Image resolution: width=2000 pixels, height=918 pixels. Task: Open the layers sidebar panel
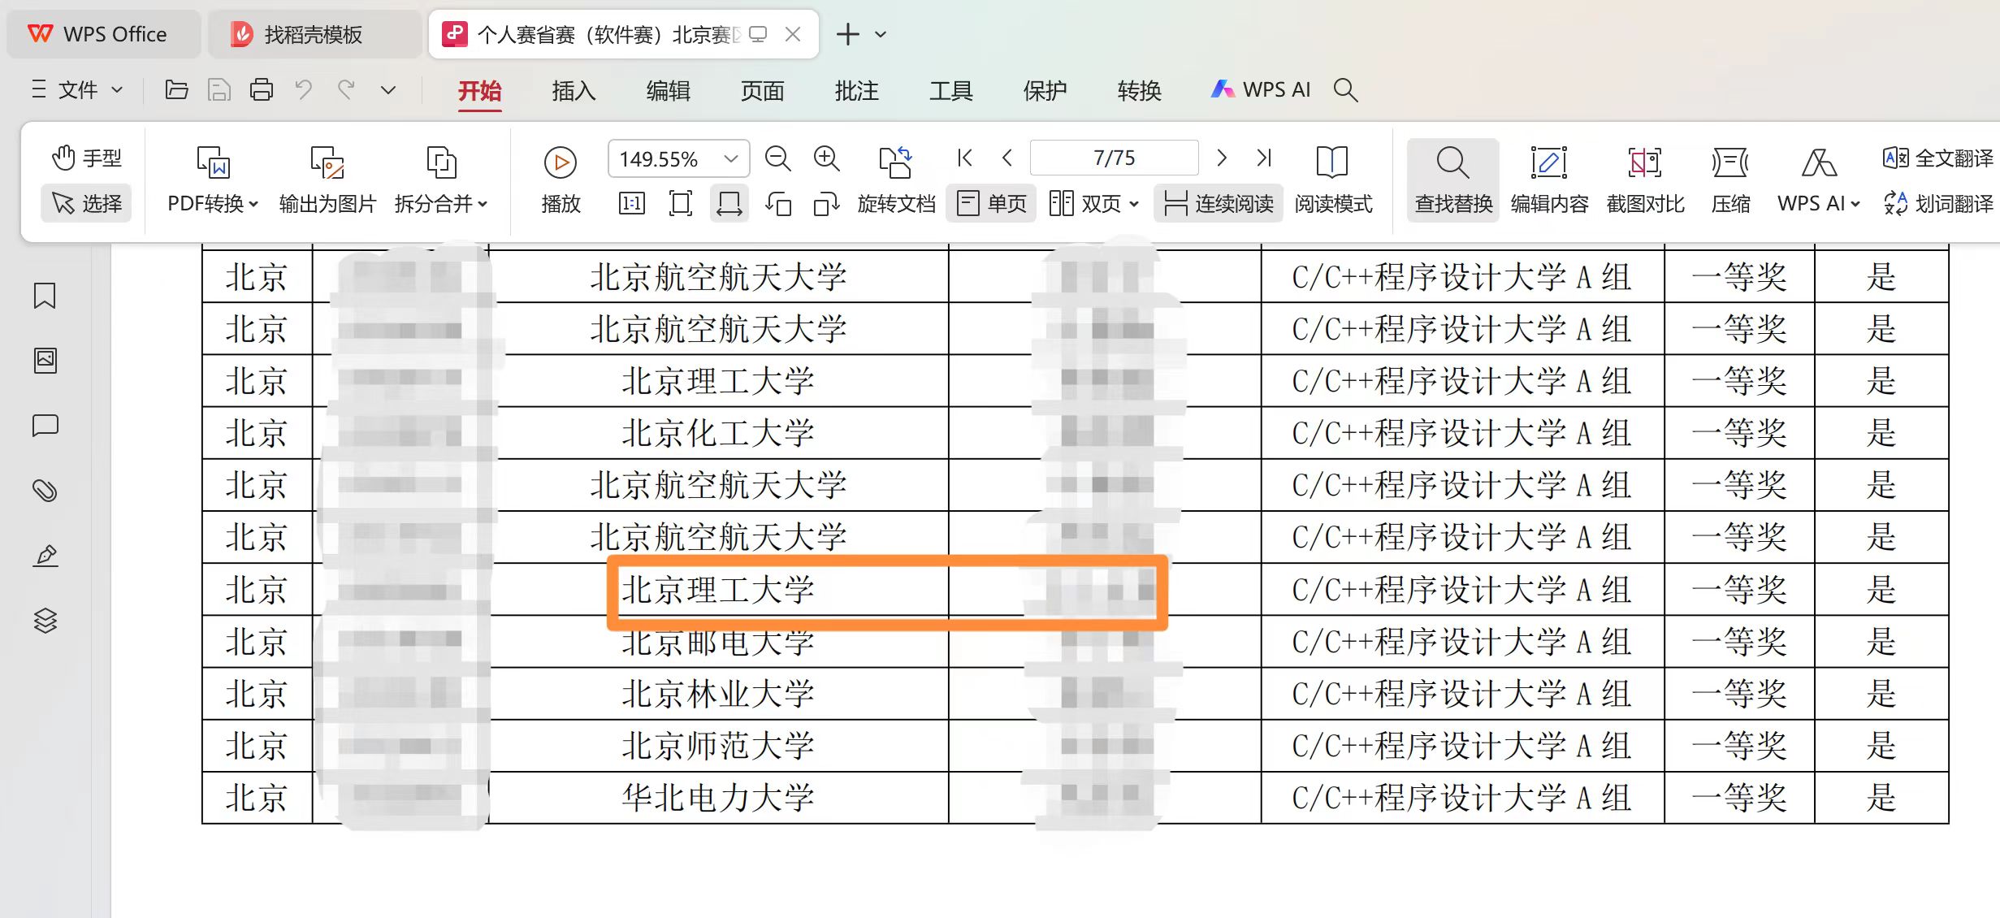coord(45,621)
